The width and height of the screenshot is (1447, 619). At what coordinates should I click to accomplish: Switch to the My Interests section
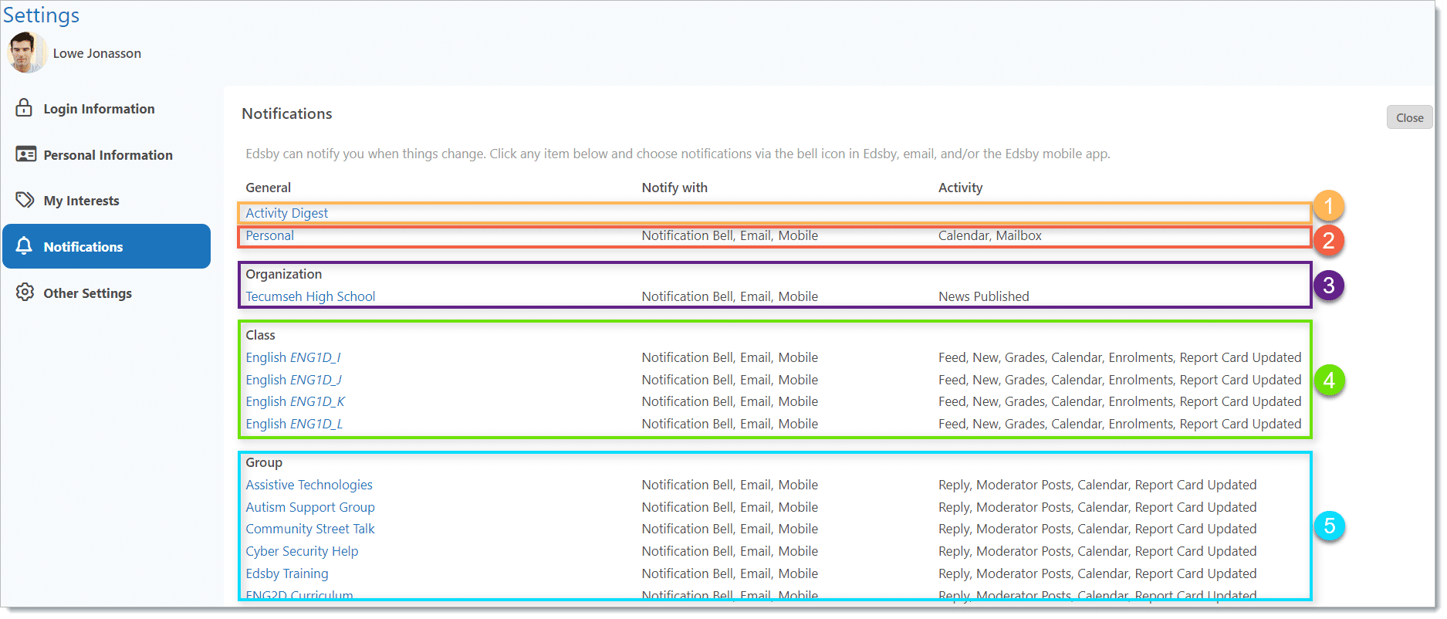coord(81,201)
